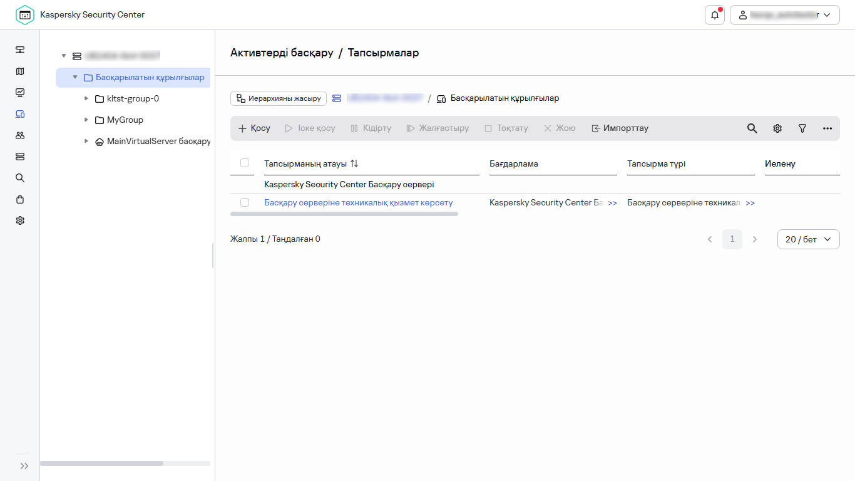Expand the kltst-group-0 tree node
This screenshot has height=481, width=855.
point(86,98)
